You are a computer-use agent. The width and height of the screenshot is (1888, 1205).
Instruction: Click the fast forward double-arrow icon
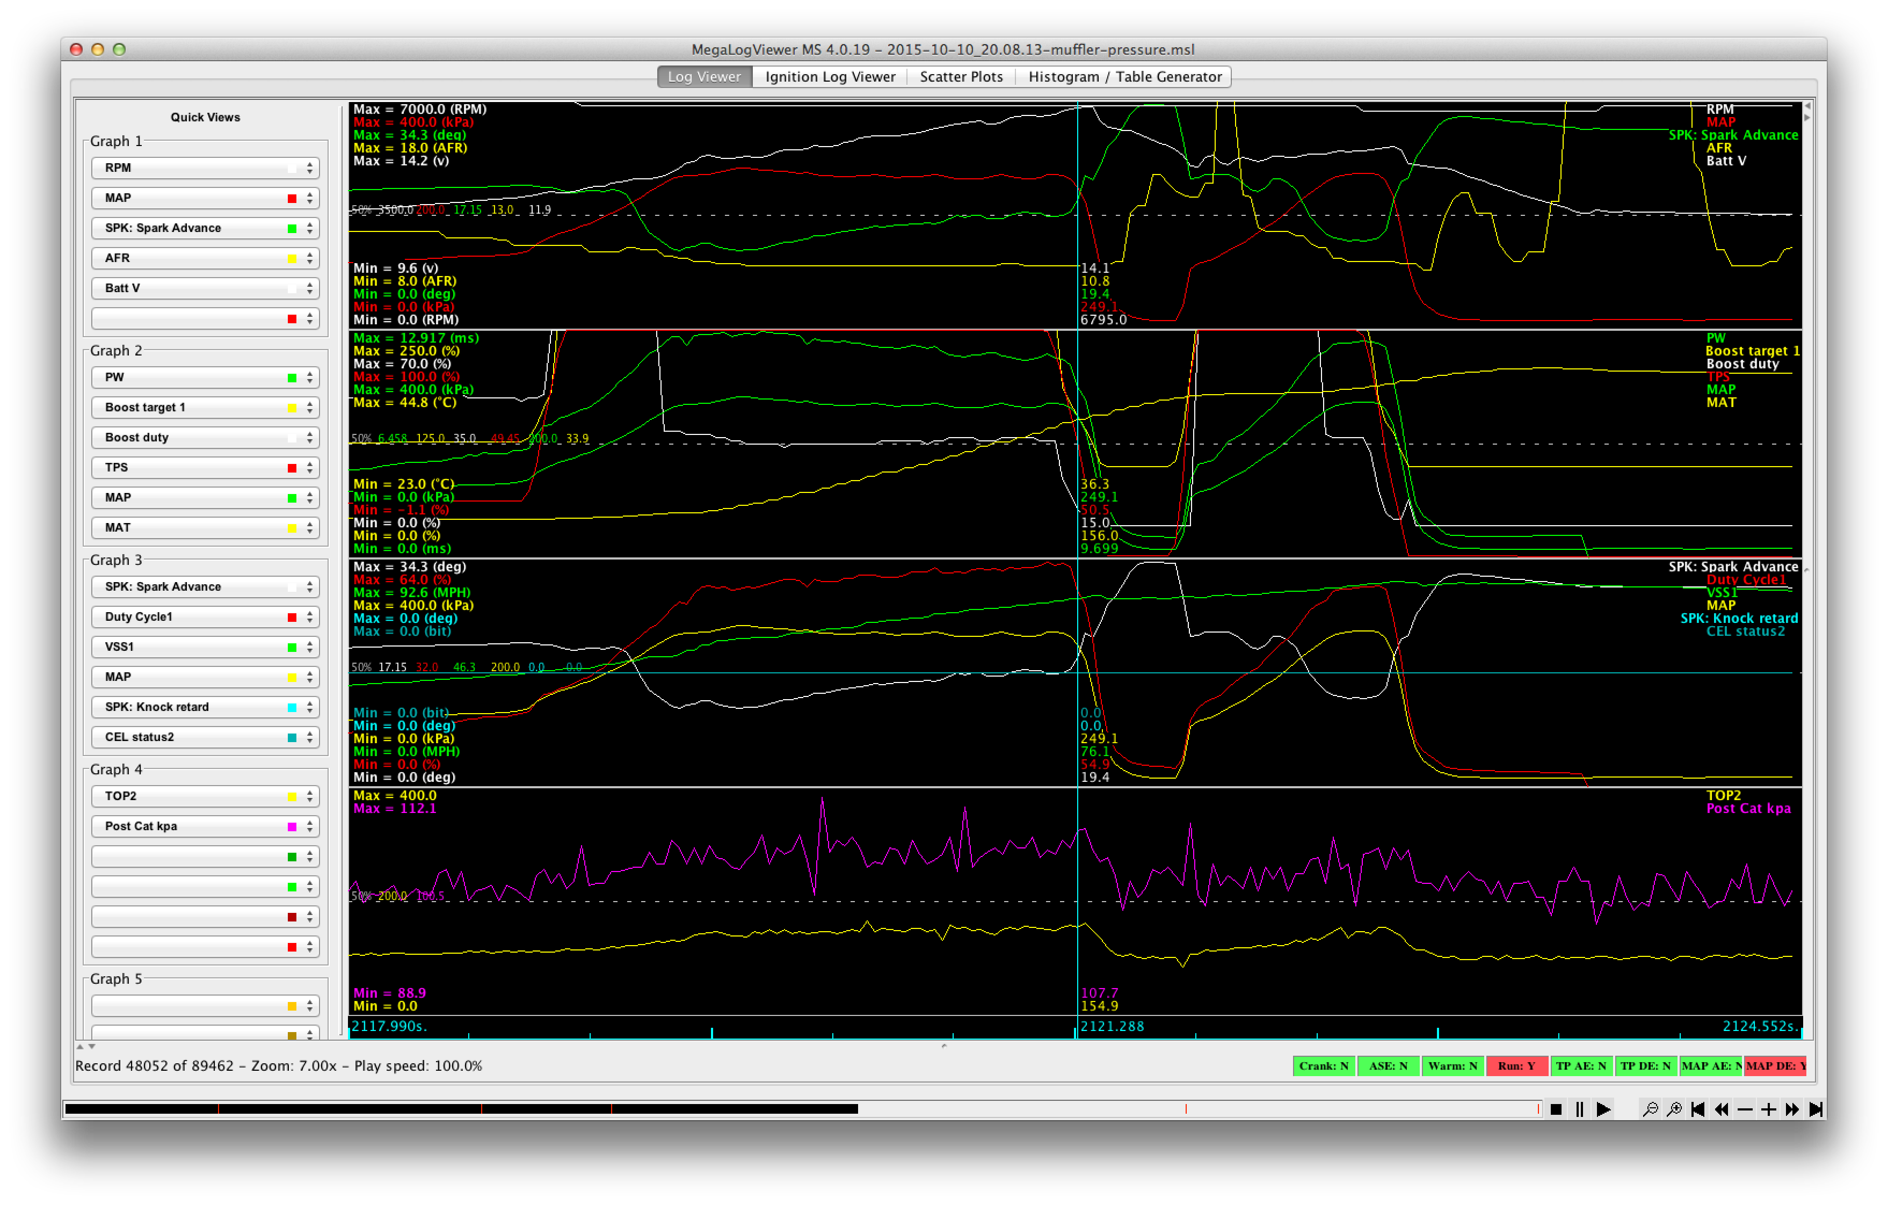point(1791,1108)
